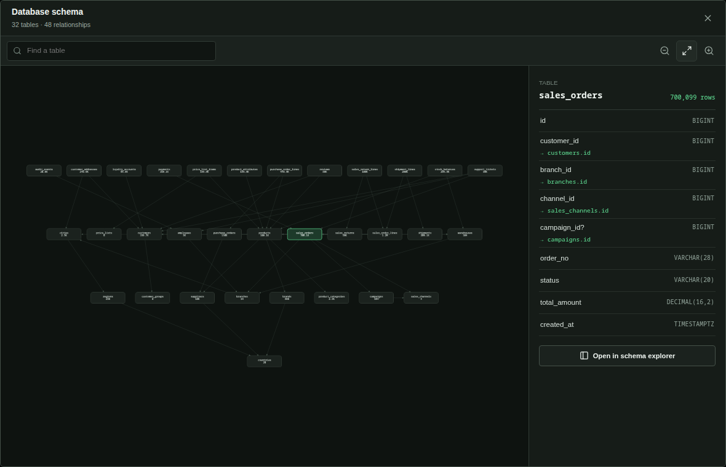726x467 pixels.
Task: Click the customer_id column name
Action: 559,141
